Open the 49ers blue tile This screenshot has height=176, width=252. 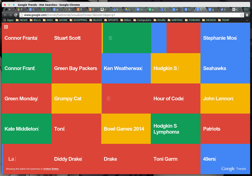(x=225, y=159)
